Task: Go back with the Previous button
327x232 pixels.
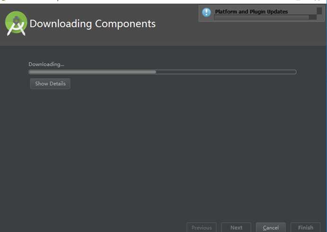Action: click(202, 227)
